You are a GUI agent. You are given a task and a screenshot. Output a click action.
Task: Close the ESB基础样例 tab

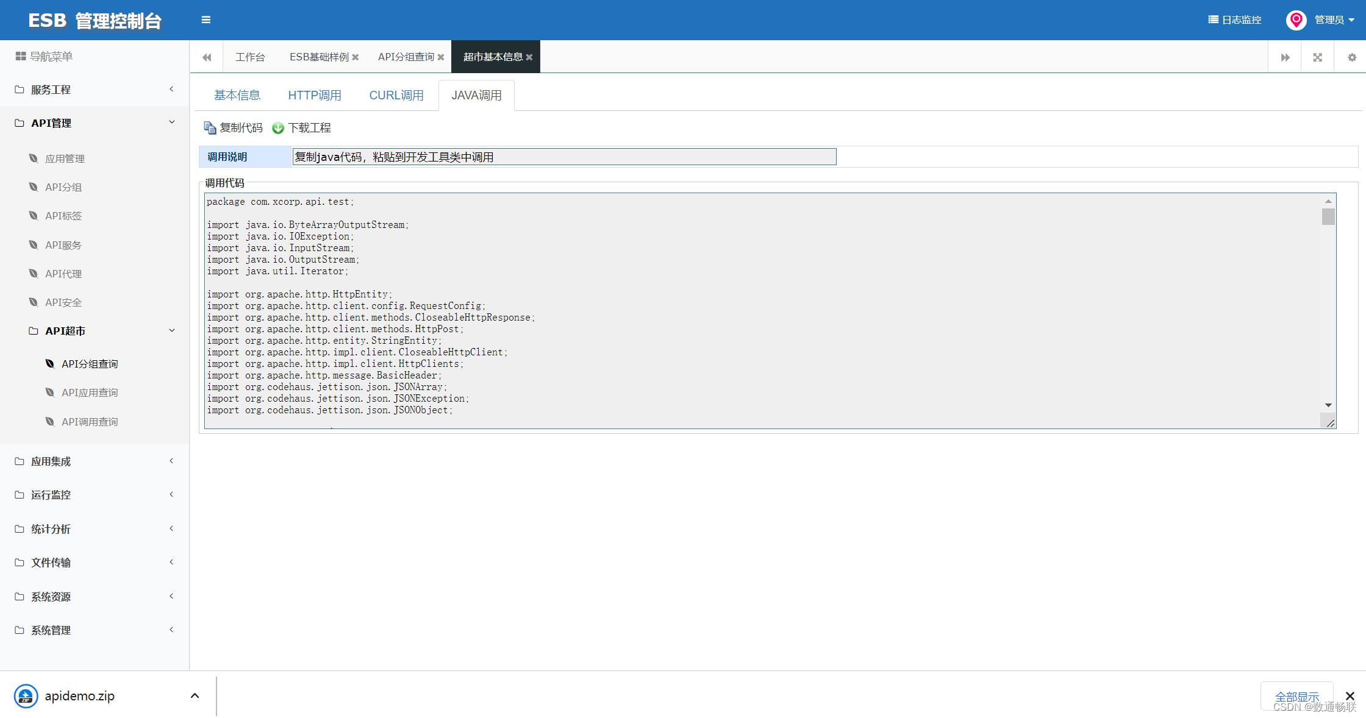point(356,57)
